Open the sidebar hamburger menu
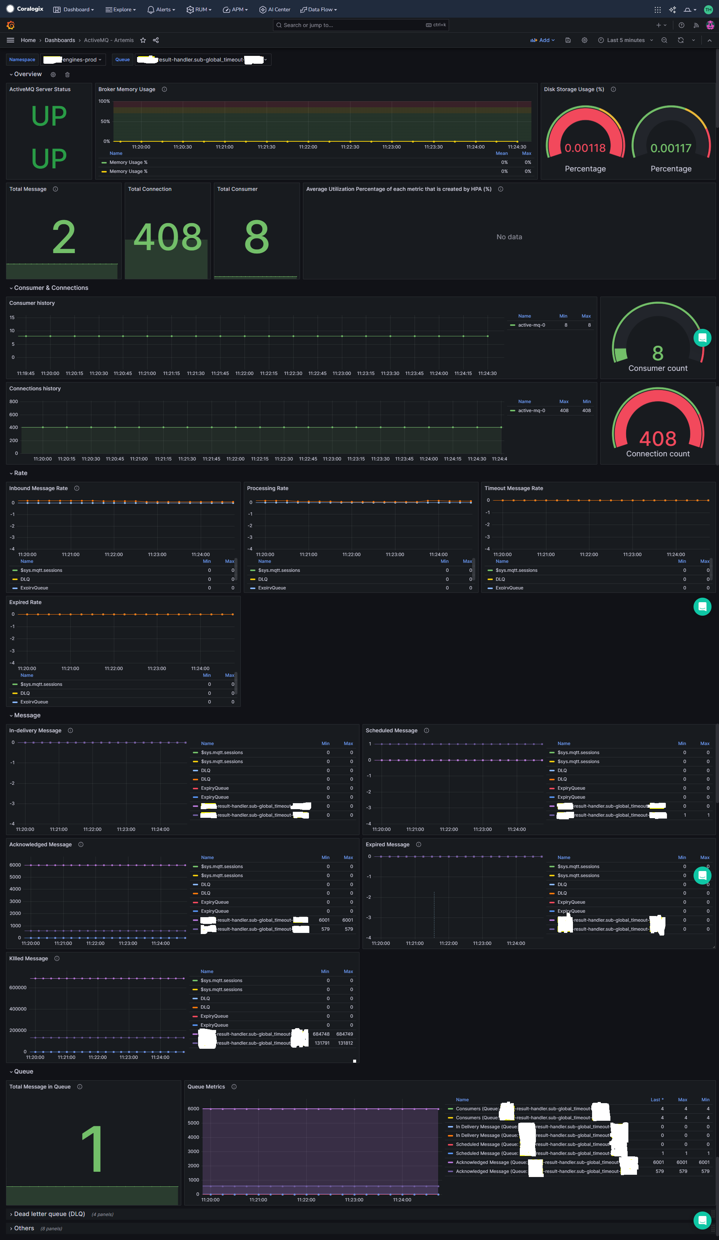719x1240 pixels. click(10, 40)
